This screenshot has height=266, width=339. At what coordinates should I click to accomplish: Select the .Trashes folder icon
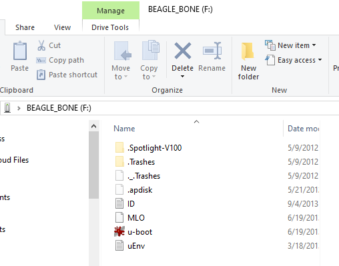tap(119, 161)
